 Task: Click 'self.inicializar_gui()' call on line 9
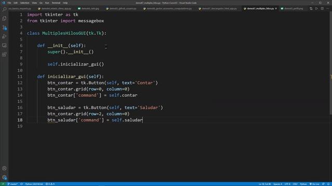pos(76,64)
